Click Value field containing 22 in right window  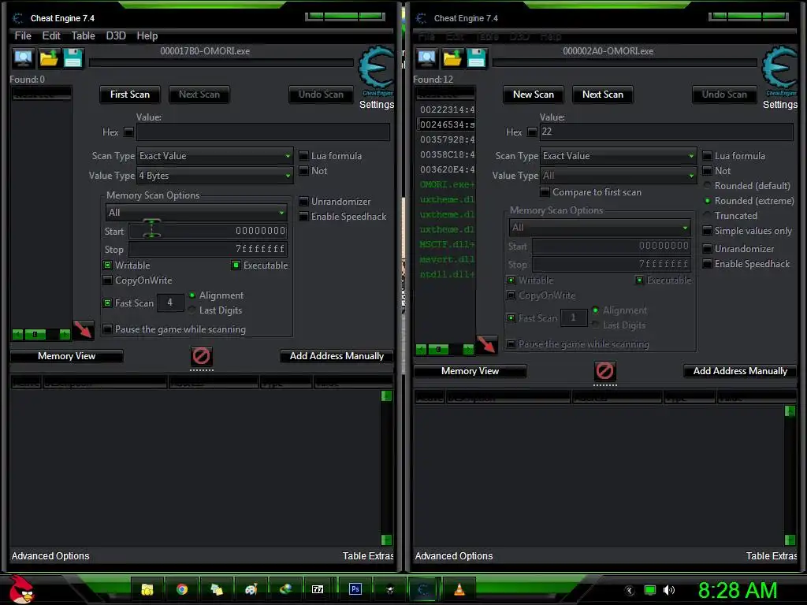pos(667,132)
